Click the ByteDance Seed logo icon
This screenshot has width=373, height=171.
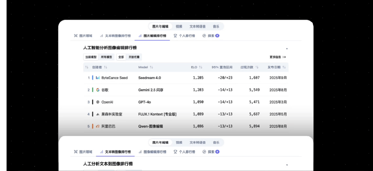[98, 78]
